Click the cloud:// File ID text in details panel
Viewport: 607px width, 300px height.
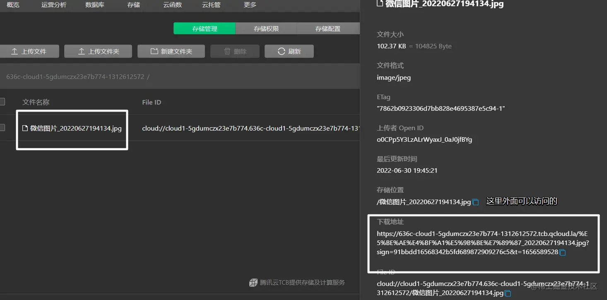pos(483,288)
